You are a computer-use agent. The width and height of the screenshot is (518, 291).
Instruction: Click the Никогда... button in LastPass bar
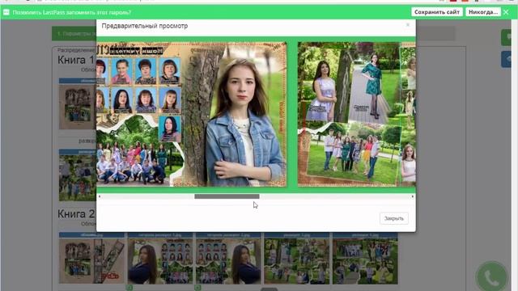[482, 12]
